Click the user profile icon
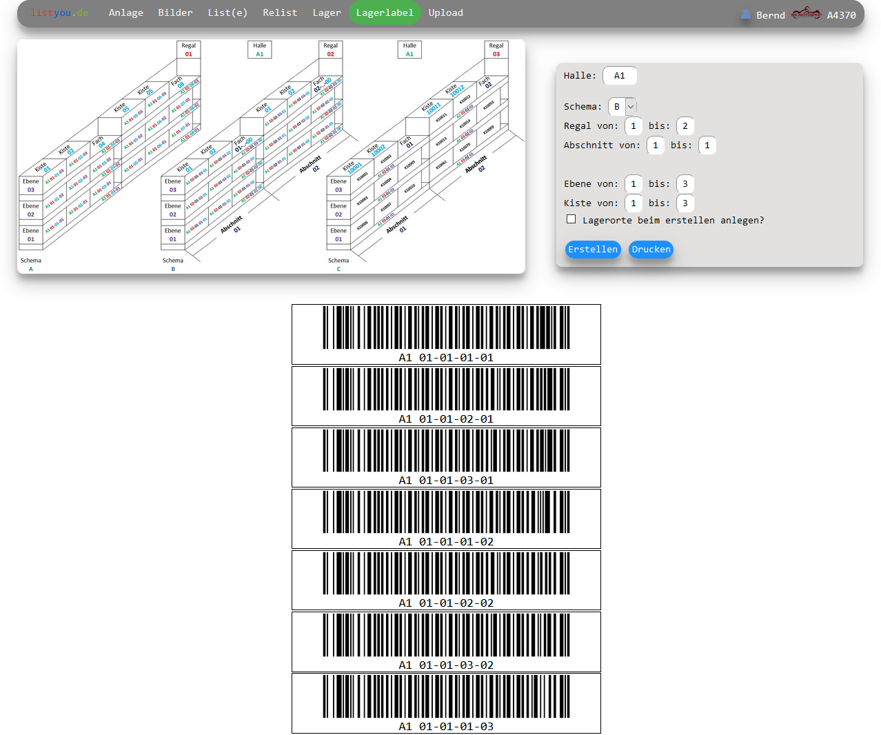Screen dimensions: 881x735 (746, 14)
